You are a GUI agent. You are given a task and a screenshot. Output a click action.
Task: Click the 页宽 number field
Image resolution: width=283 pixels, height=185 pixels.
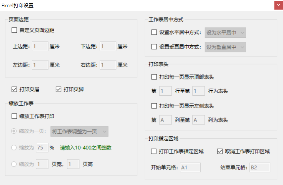(x=42, y=164)
